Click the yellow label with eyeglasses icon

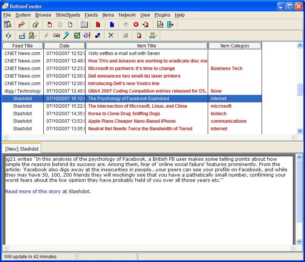[153, 35]
